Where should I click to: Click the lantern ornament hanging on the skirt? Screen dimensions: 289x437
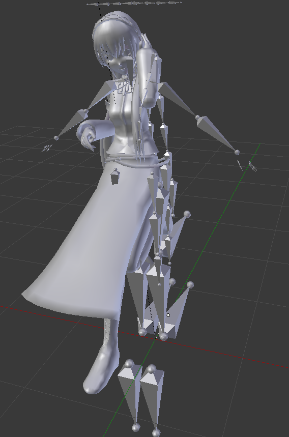coord(115,177)
